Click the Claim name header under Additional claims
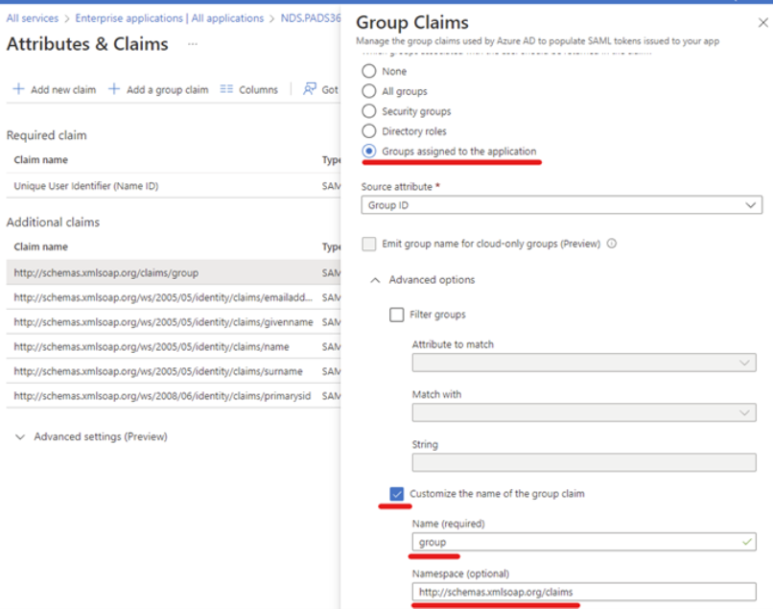 41,246
